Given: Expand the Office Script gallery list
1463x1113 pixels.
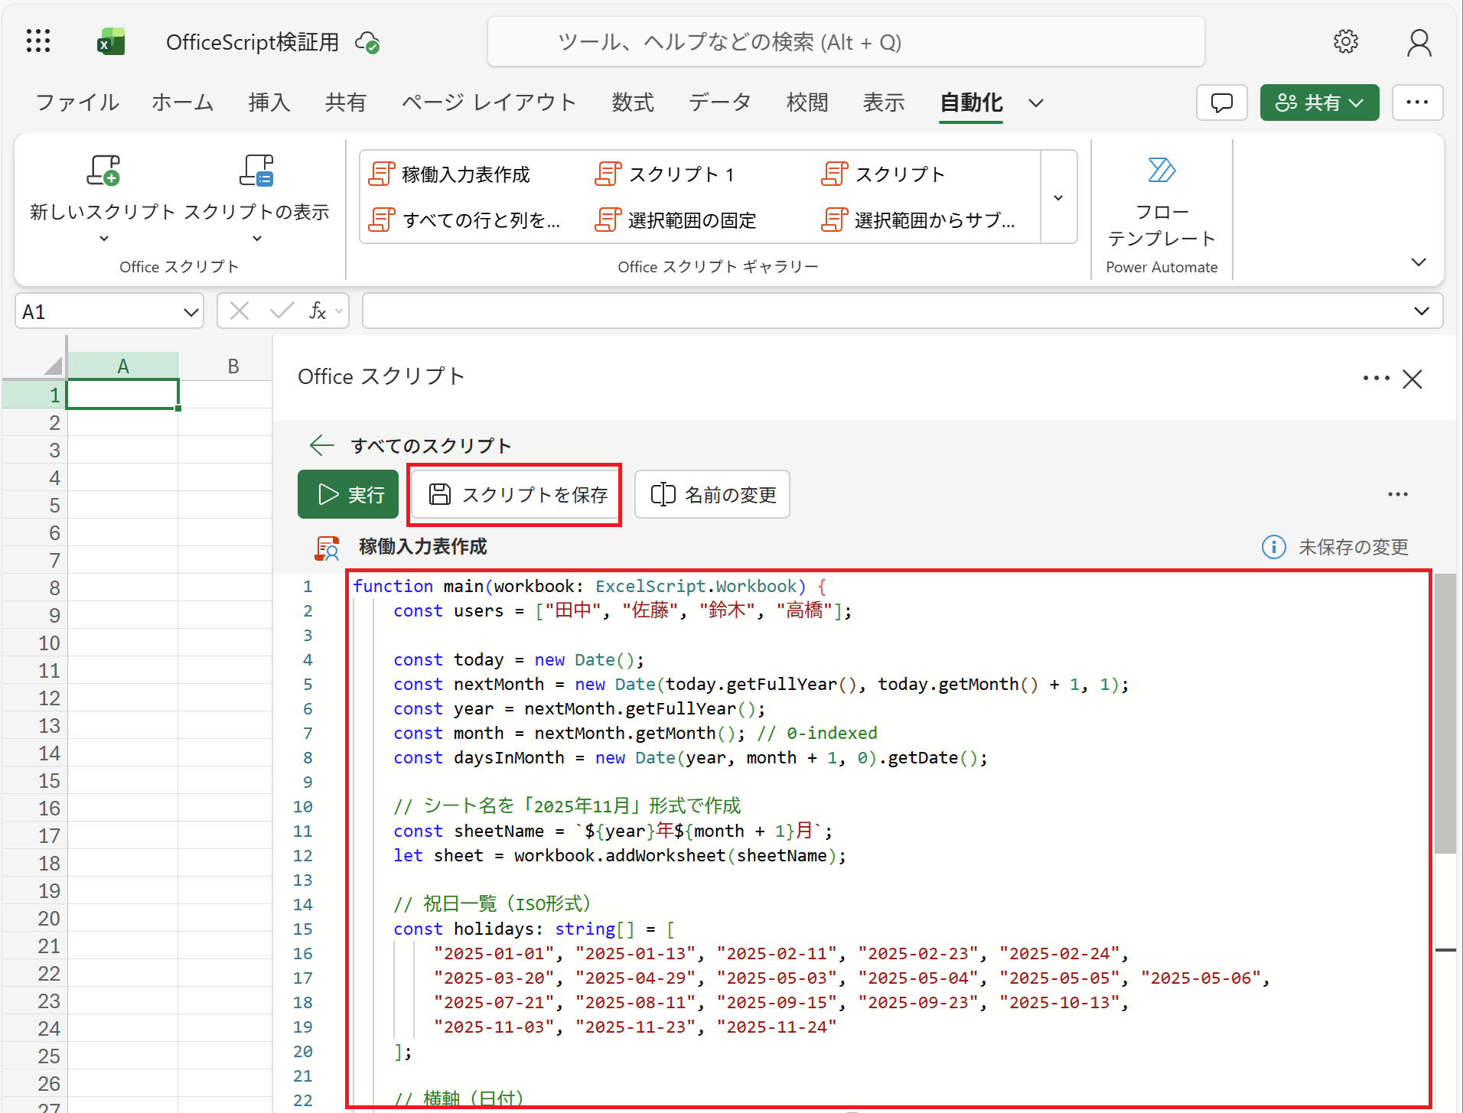Looking at the screenshot, I should (1059, 197).
